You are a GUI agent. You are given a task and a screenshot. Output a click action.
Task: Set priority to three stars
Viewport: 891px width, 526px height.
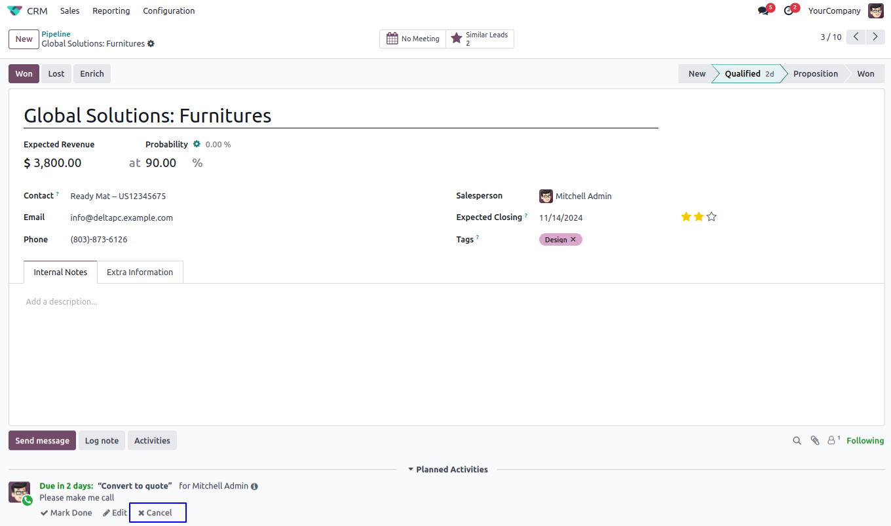click(711, 217)
